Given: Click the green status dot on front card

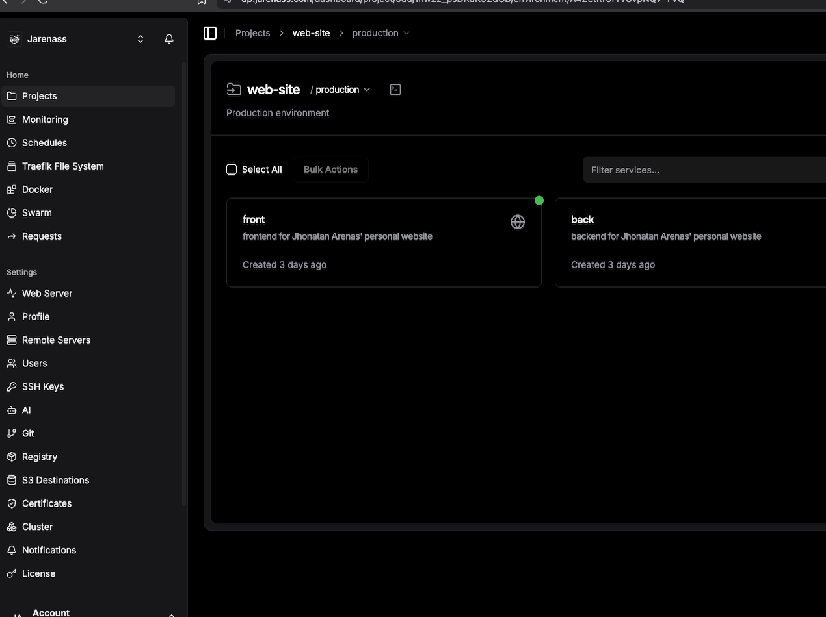Looking at the screenshot, I should tap(539, 201).
